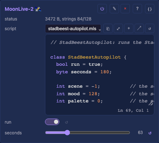The height and width of the screenshot is (143, 159).
Task: Click the editor resize grip handle
Action: coord(151,103)
